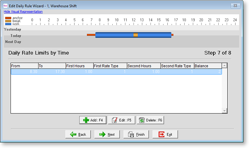Click the Second Hours column header

144,66
